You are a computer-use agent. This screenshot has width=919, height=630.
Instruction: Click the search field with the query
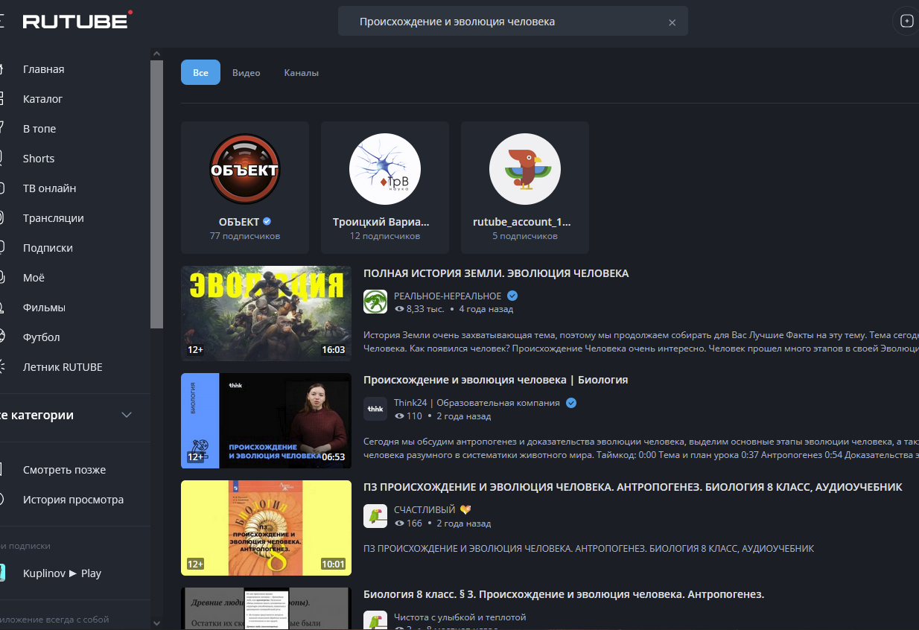pyautogui.click(x=512, y=22)
